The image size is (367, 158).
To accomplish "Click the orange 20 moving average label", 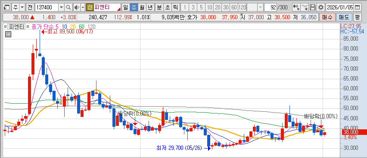I will pyautogui.click(x=73, y=27).
